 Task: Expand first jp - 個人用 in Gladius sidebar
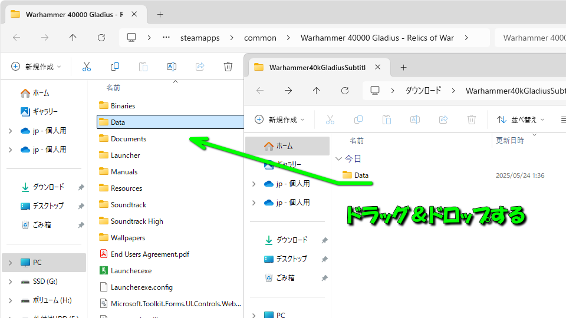(x=10, y=131)
